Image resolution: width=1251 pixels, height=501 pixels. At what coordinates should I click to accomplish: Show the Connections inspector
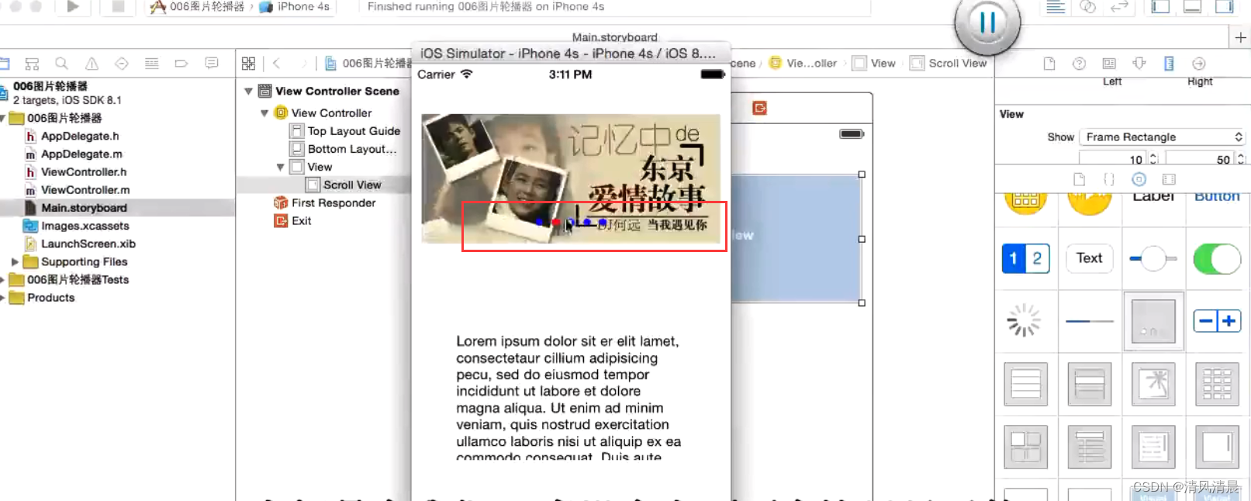pyautogui.click(x=1199, y=64)
